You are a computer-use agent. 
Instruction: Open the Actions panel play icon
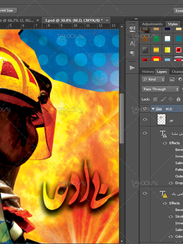click(x=132, y=68)
